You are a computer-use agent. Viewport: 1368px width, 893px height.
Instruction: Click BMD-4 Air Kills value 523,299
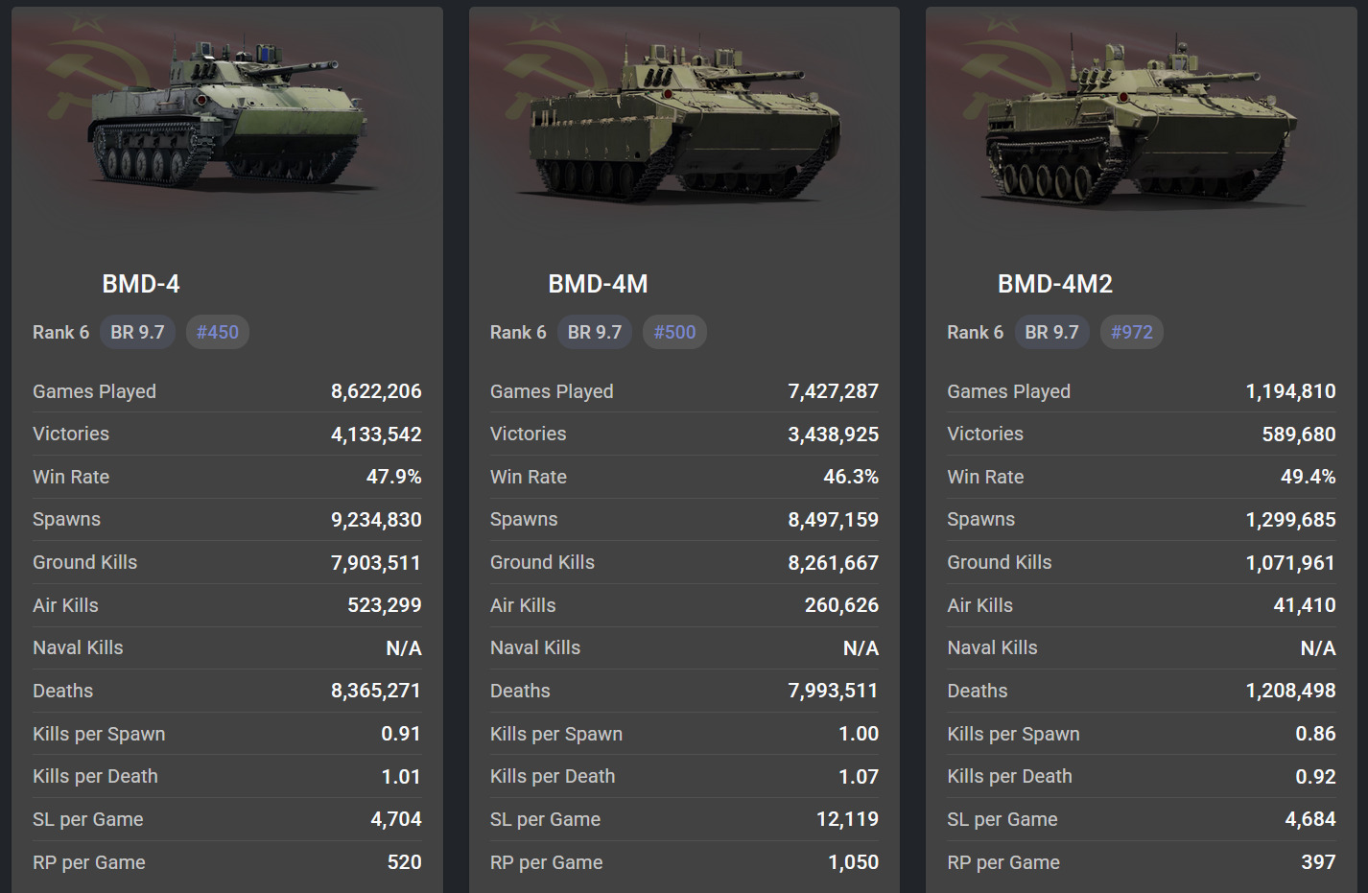384,605
